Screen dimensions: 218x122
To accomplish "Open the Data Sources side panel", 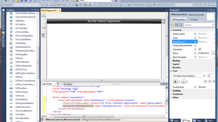I will (x=3, y=39).
